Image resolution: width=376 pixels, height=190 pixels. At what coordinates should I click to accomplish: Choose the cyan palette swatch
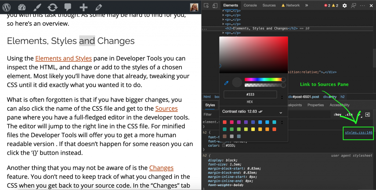click(274, 122)
